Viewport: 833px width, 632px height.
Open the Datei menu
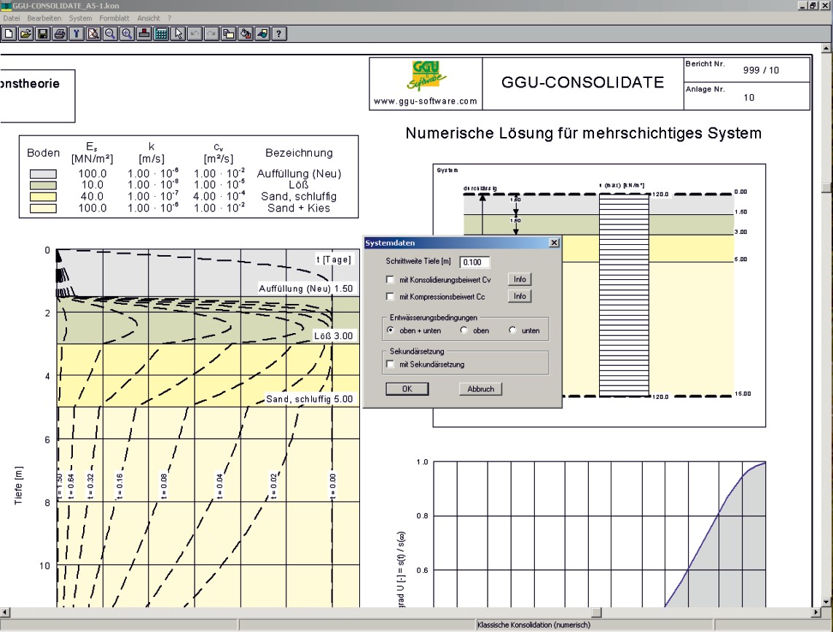click(12, 18)
